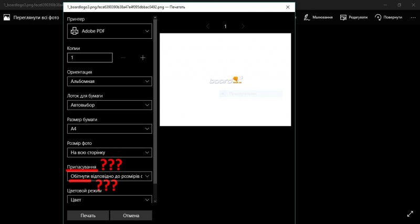Open the Лоток для бумаги Автовыбор dropdown
This screenshot has width=420, height=224.
pos(110,105)
